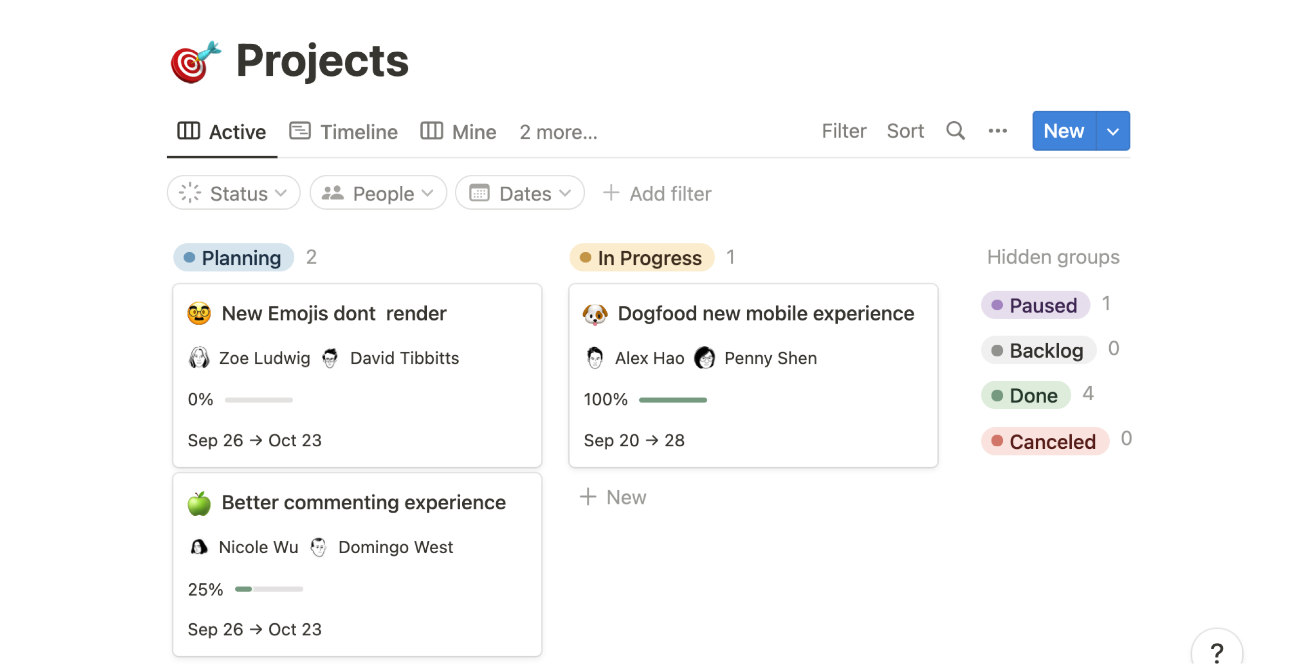1296x665 pixels.
Task: Click the dog emoji on Dogfood card
Action: pos(595,314)
